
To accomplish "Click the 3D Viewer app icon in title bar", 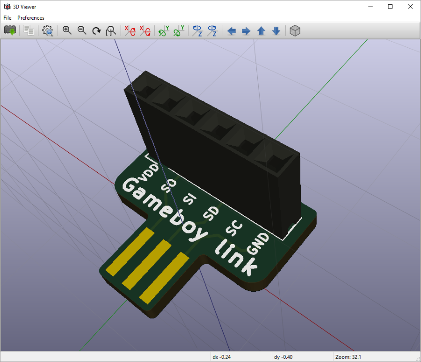I will coord(7,7).
